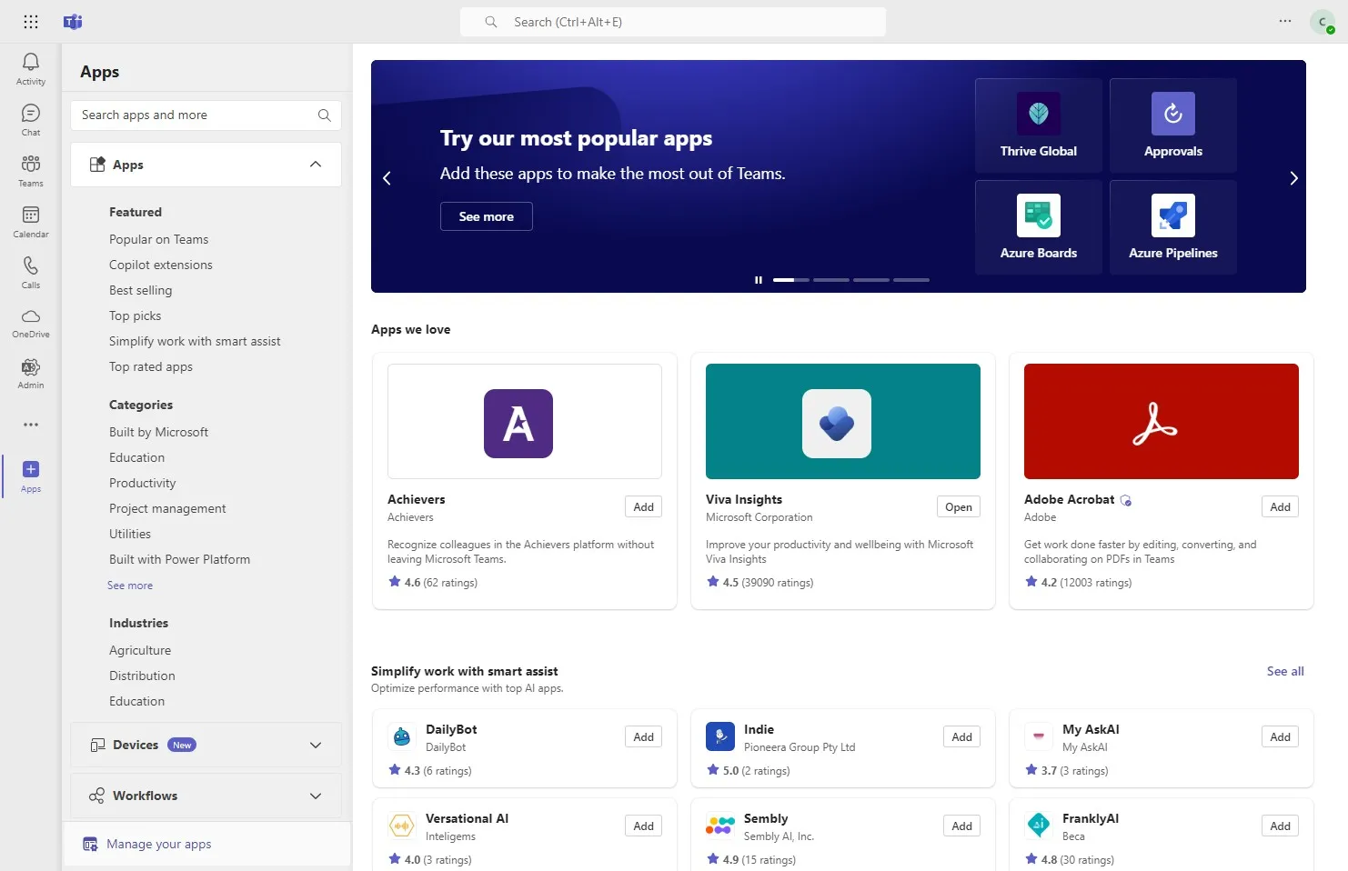Click the top Search bar
Image resolution: width=1348 pixels, height=871 pixels.
click(673, 22)
